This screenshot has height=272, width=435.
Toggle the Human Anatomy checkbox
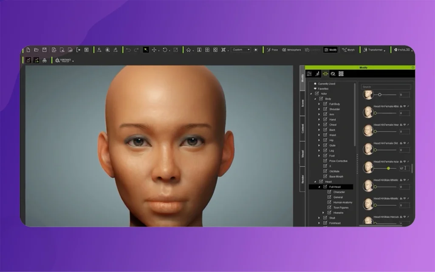pyautogui.click(x=329, y=202)
